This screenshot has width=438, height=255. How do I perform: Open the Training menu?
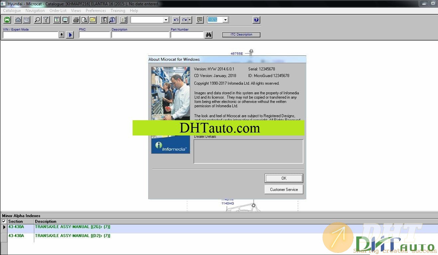coord(118,11)
